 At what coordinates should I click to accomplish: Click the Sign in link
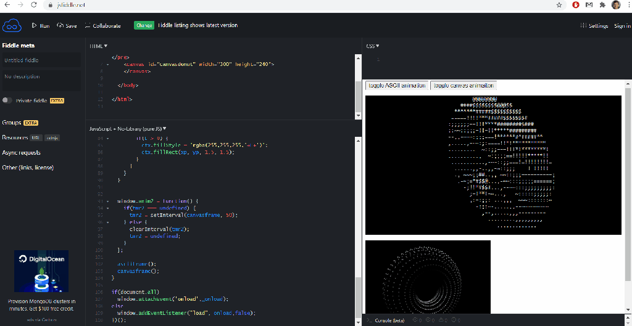(622, 26)
